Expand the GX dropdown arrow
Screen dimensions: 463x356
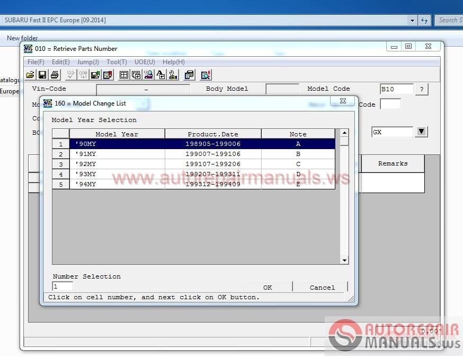(x=421, y=132)
